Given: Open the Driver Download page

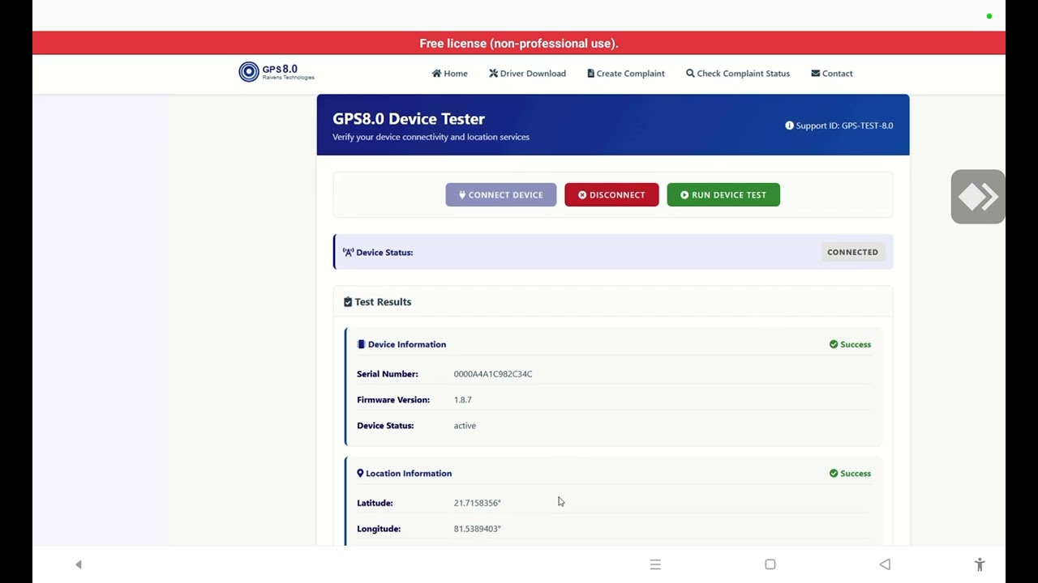Looking at the screenshot, I should (527, 74).
